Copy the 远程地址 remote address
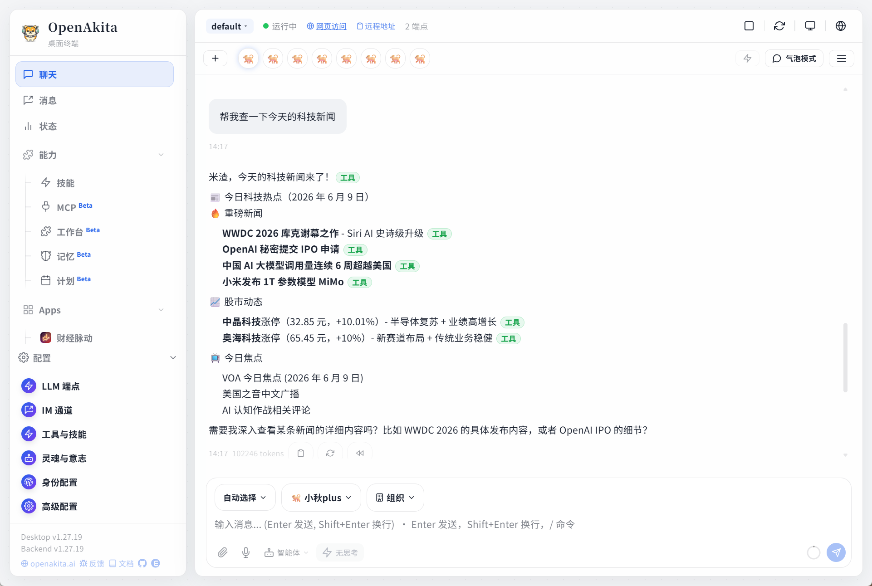The image size is (872, 586). pyautogui.click(x=376, y=26)
